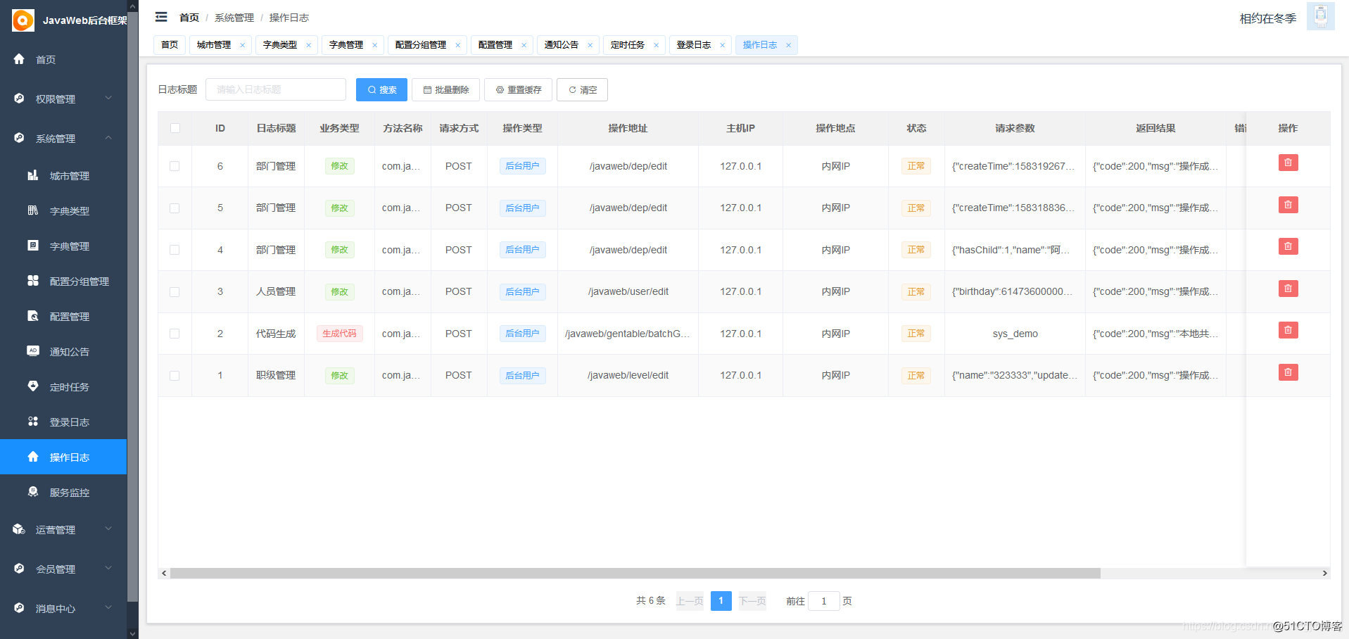Image resolution: width=1349 pixels, height=639 pixels.
Task: Click the table horizontal scrollbar thumb
Action: (x=635, y=574)
